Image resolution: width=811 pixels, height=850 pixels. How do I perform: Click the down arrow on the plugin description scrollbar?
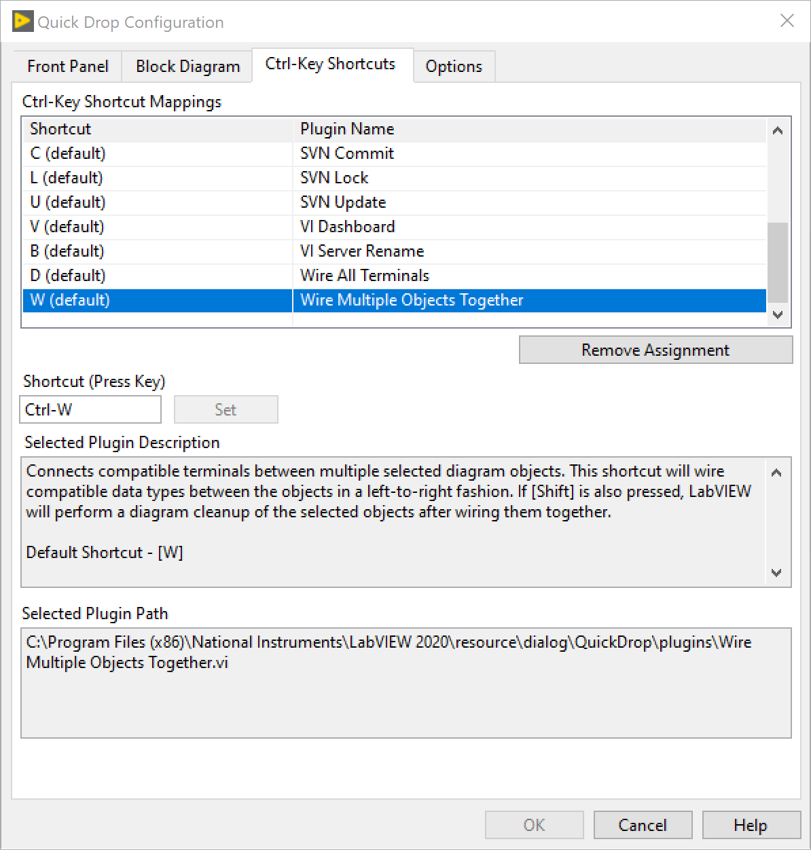(776, 574)
